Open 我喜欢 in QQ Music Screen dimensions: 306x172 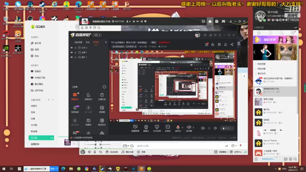tap(36, 71)
